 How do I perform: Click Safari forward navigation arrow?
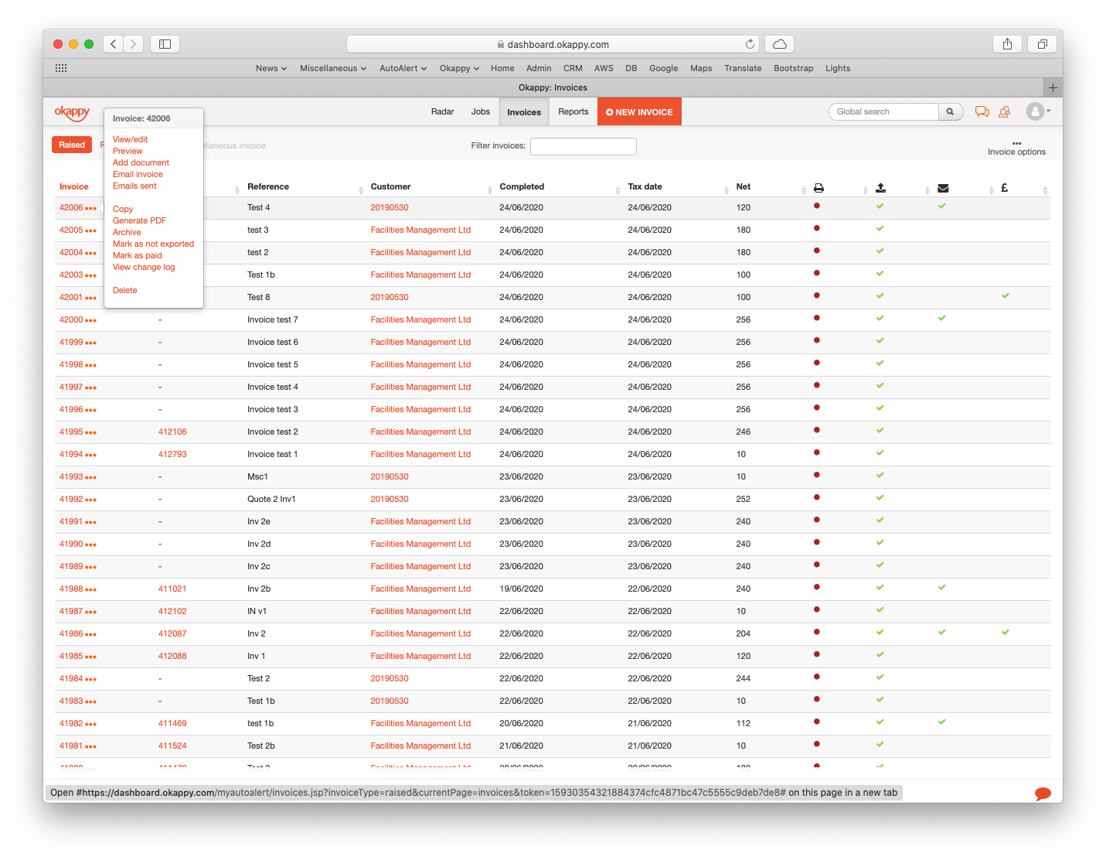133,44
